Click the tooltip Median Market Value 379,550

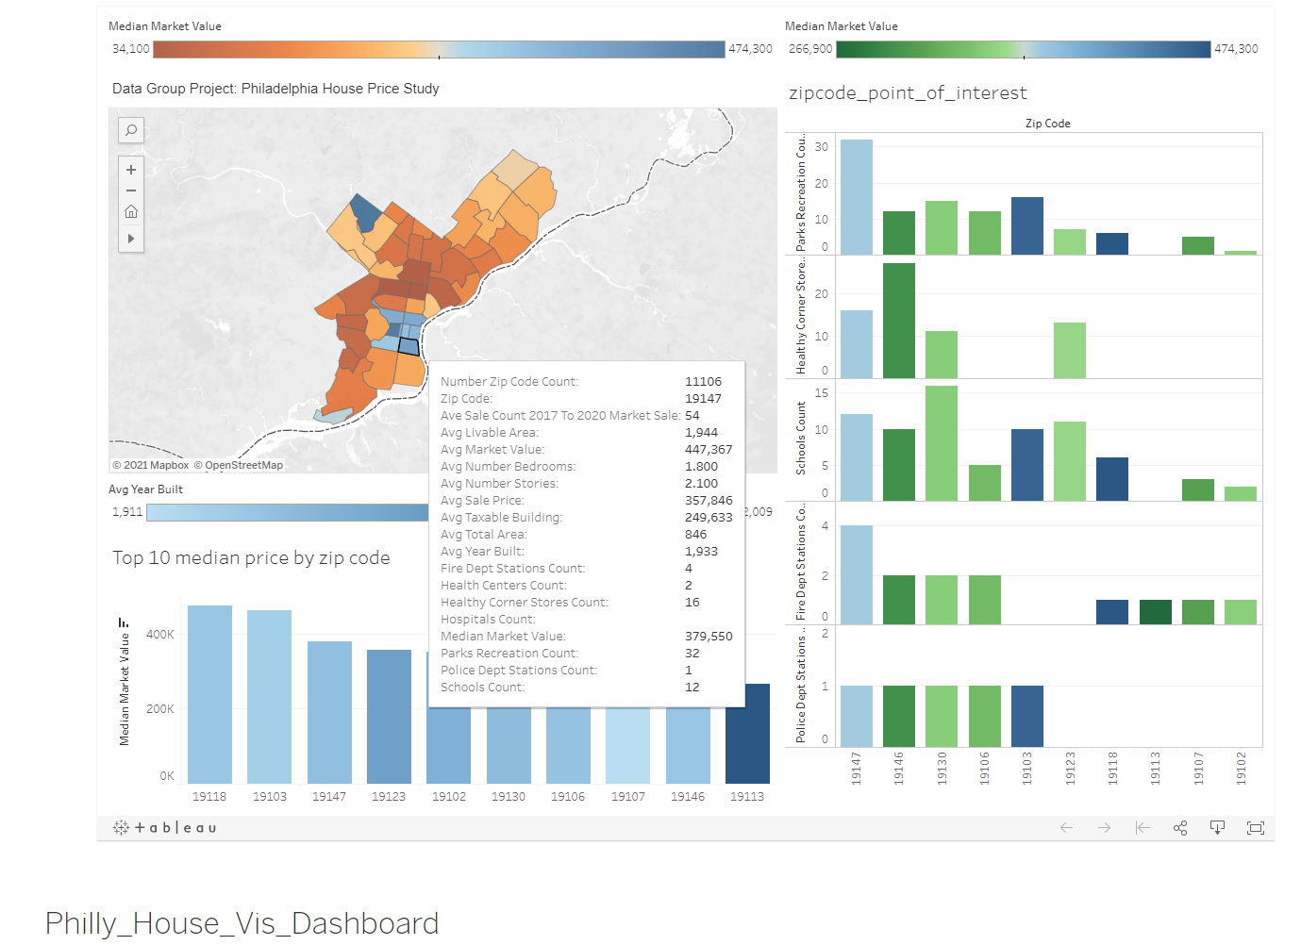click(x=586, y=637)
